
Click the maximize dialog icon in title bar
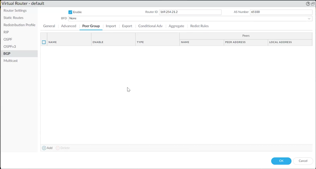click(x=313, y=4)
